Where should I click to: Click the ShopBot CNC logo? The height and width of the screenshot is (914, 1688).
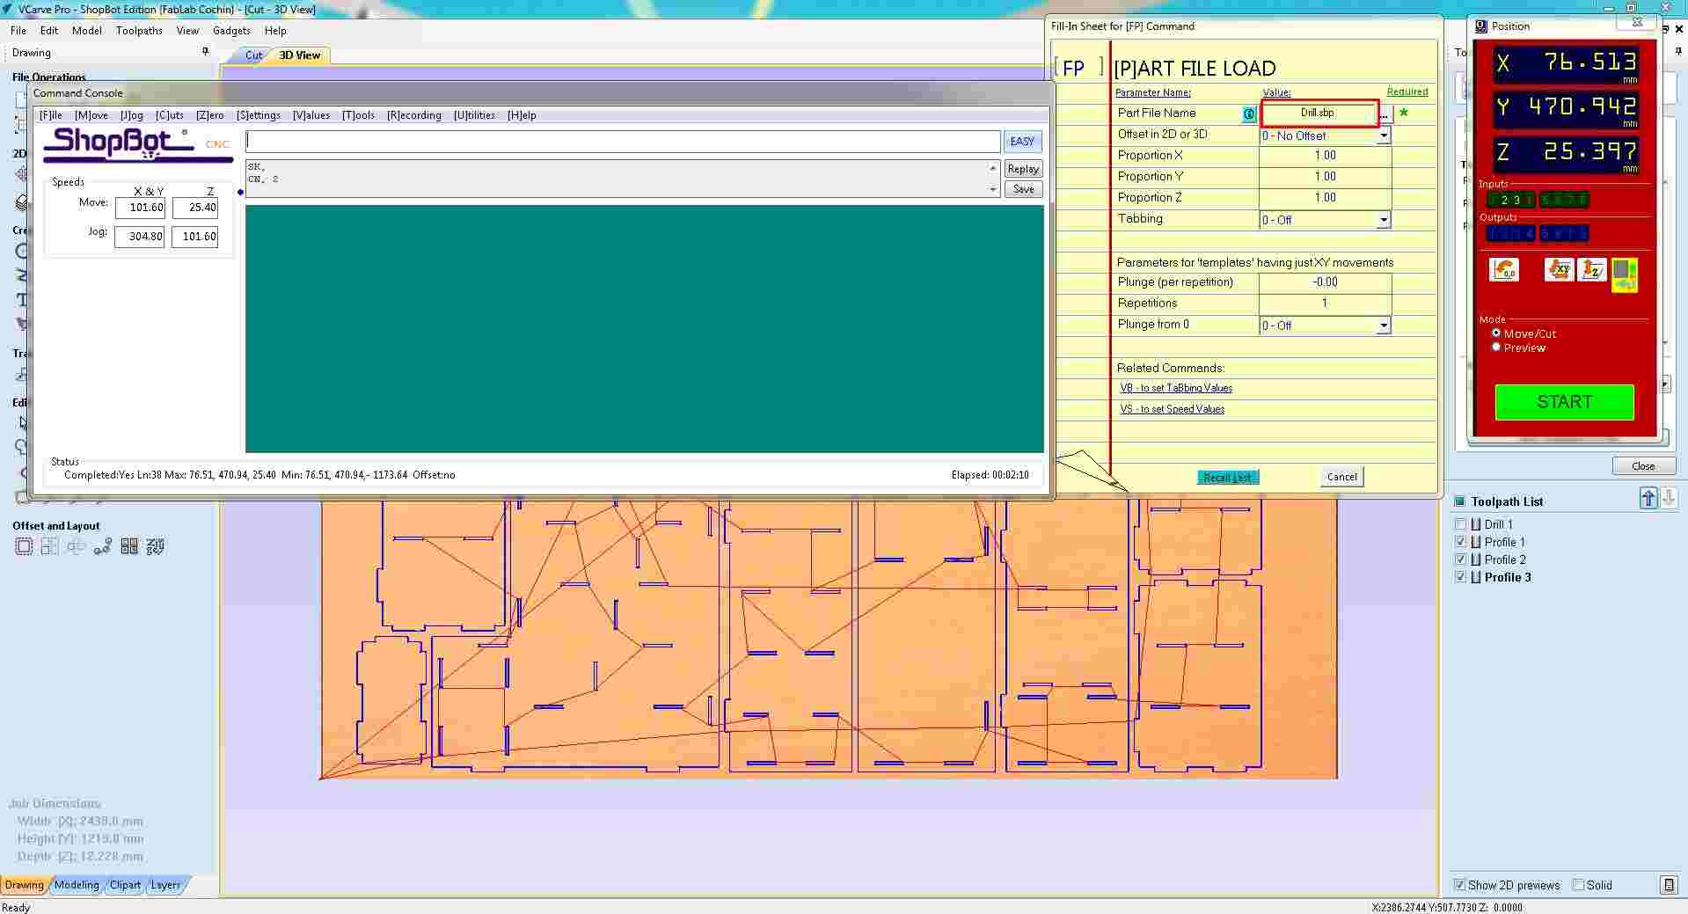pyautogui.click(x=137, y=144)
